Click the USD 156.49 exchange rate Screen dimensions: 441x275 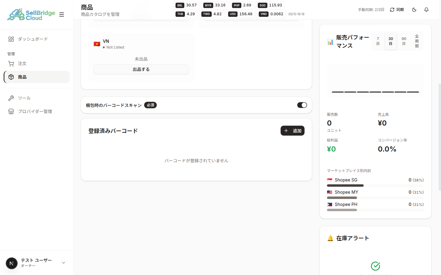click(240, 14)
